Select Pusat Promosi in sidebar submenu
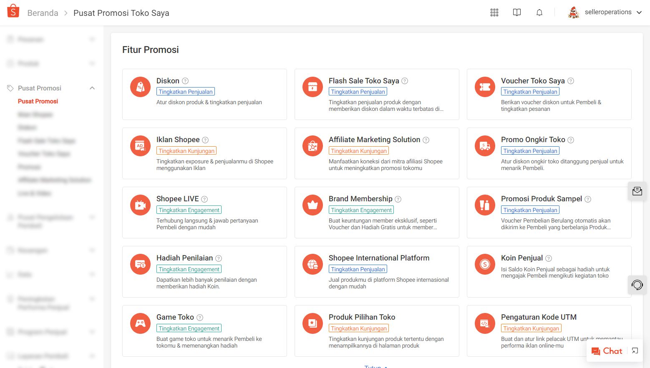 click(x=38, y=101)
